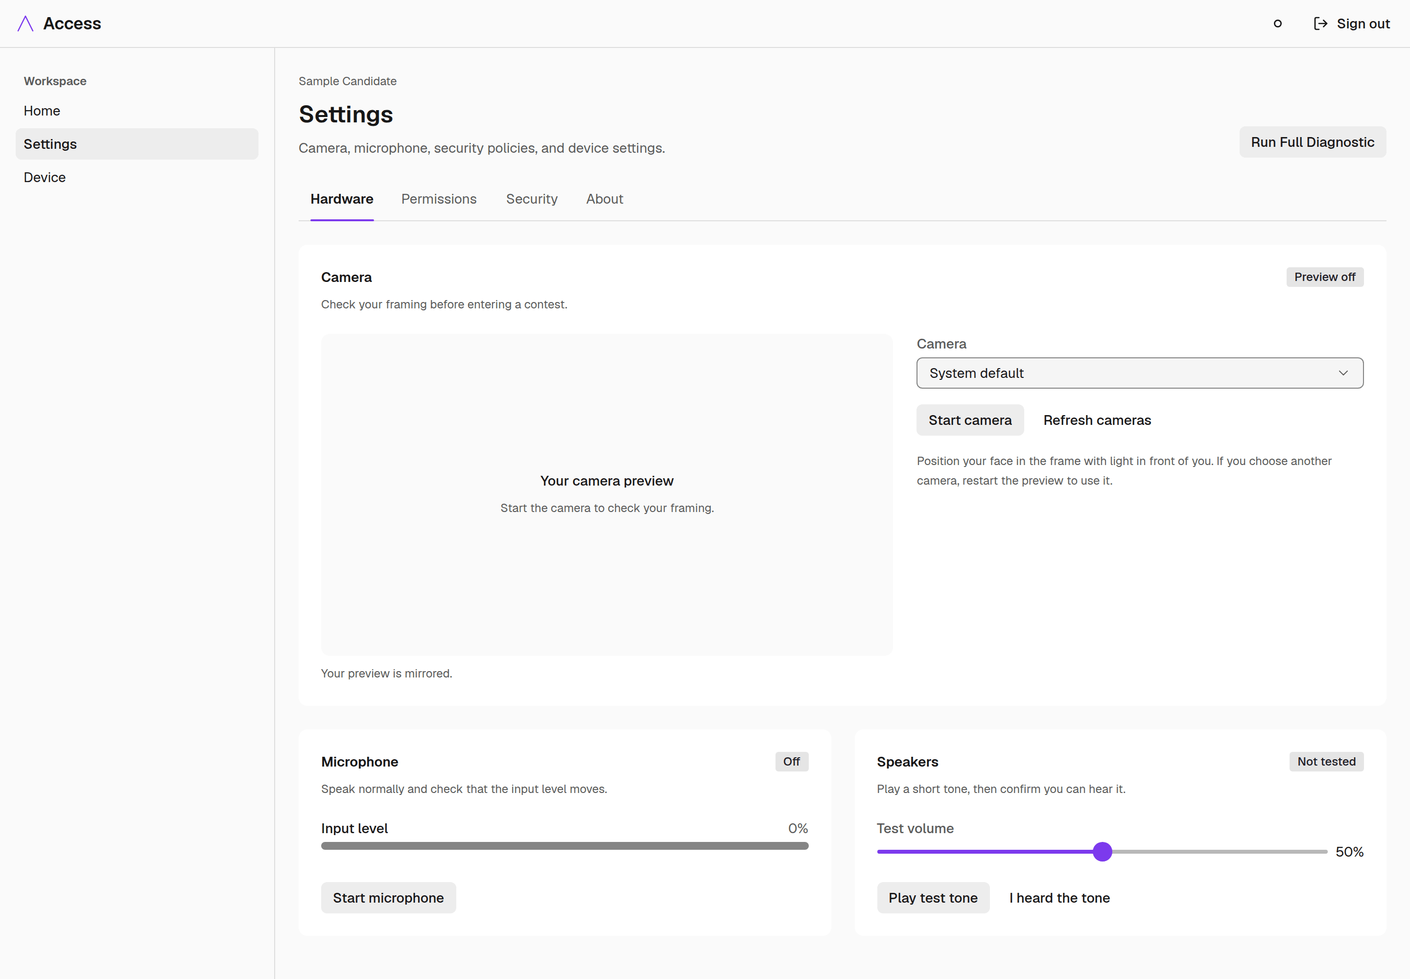This screenshot has width=1410, height=979.
Task: Start the microphone test
Action: pos(388,897)
